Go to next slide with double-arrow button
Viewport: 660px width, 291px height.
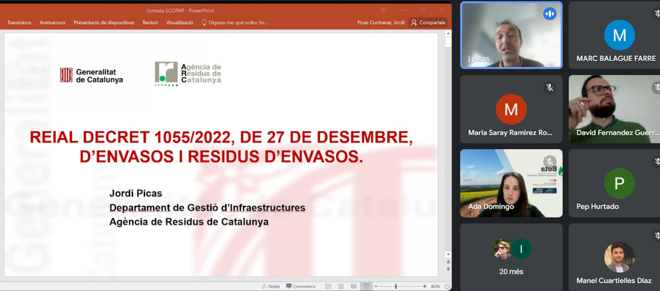pyautogui.click(x=447, y=269)
